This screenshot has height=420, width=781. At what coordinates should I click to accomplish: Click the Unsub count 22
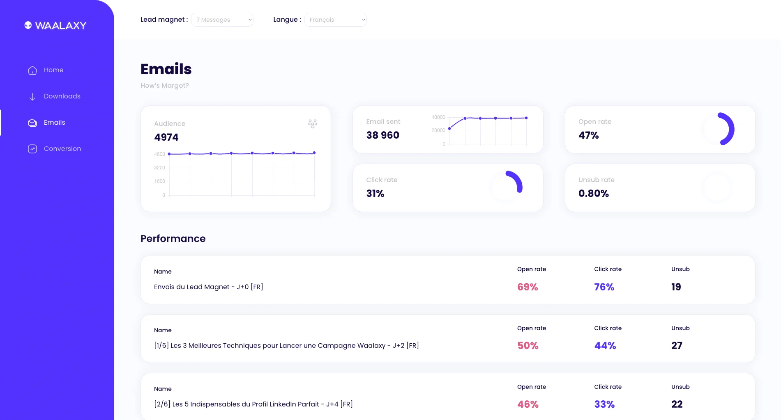677,404
